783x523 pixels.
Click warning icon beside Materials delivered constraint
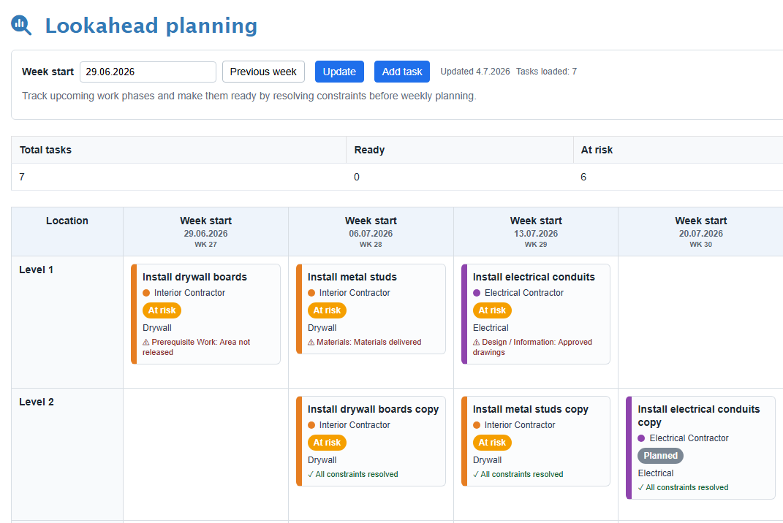pyautogui.click(x=311, y=343)
